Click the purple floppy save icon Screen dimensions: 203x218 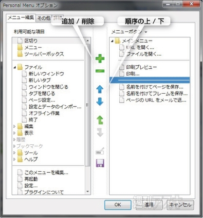[100, 163]
